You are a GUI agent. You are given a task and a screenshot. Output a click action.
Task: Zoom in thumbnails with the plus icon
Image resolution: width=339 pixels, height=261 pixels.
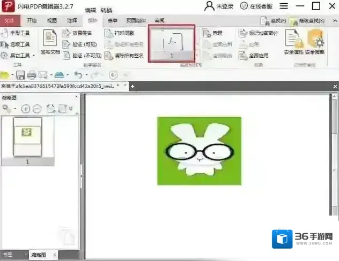pos(25,109)
